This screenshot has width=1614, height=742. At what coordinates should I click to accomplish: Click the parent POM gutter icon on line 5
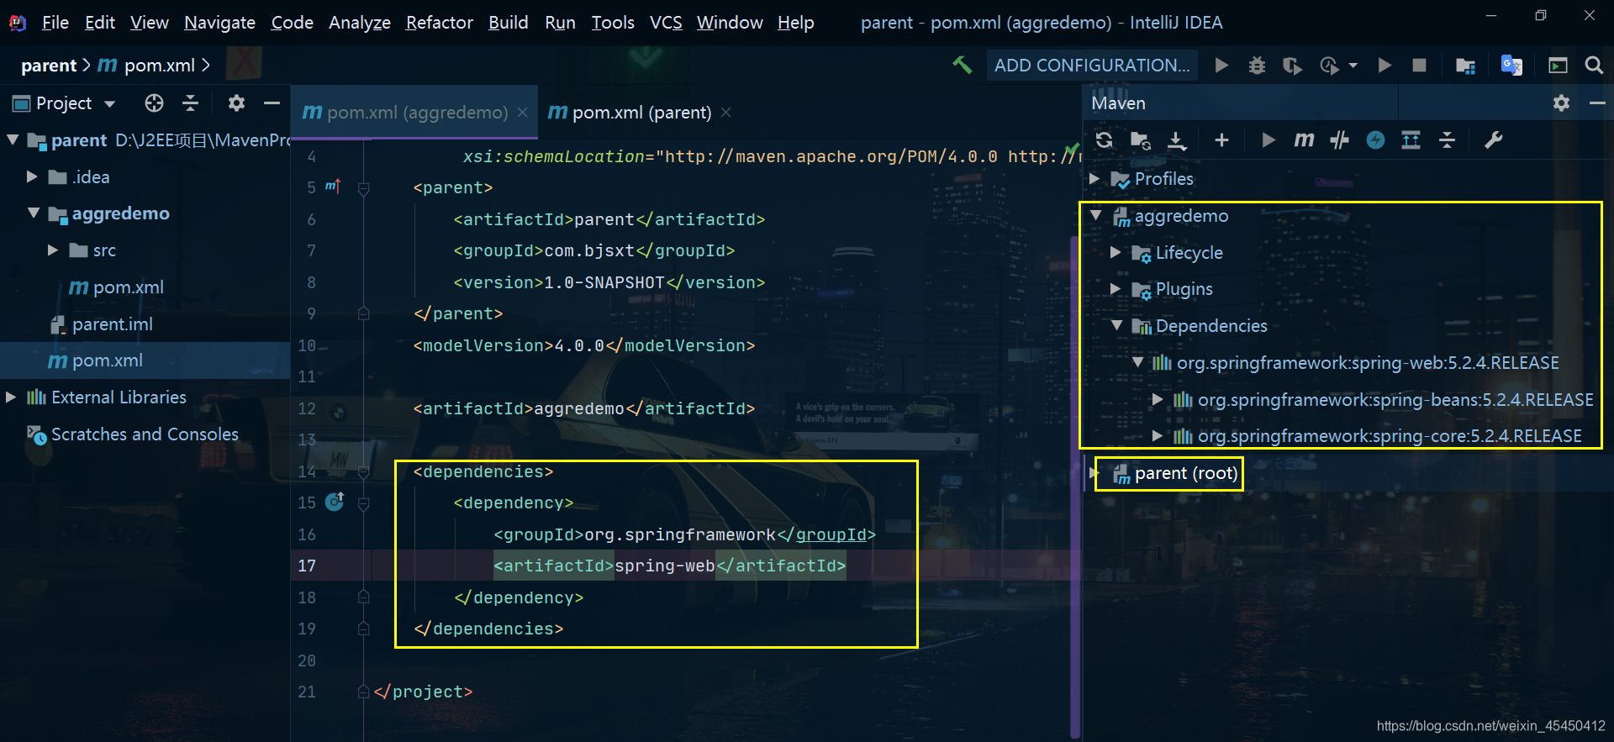(332, 186)
